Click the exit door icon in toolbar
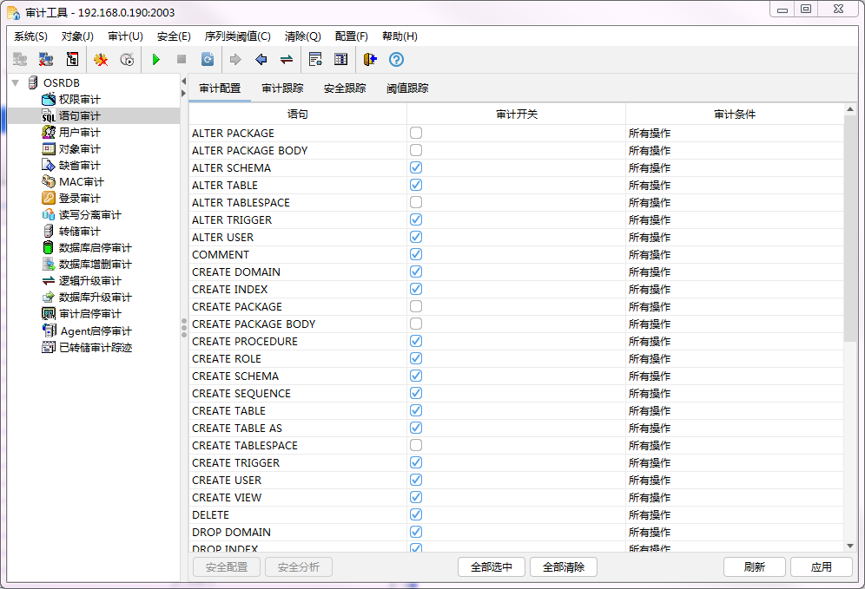865x589 pixels. point(370,60)
